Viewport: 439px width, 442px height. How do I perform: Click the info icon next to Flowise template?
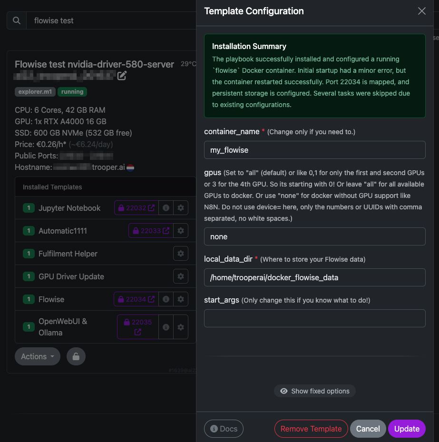pos(166,299)
